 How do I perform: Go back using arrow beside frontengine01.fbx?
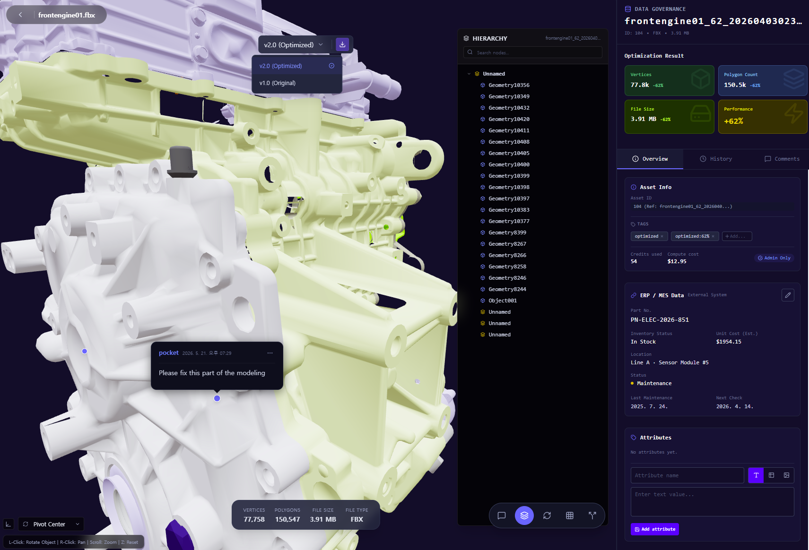point(20,15)
